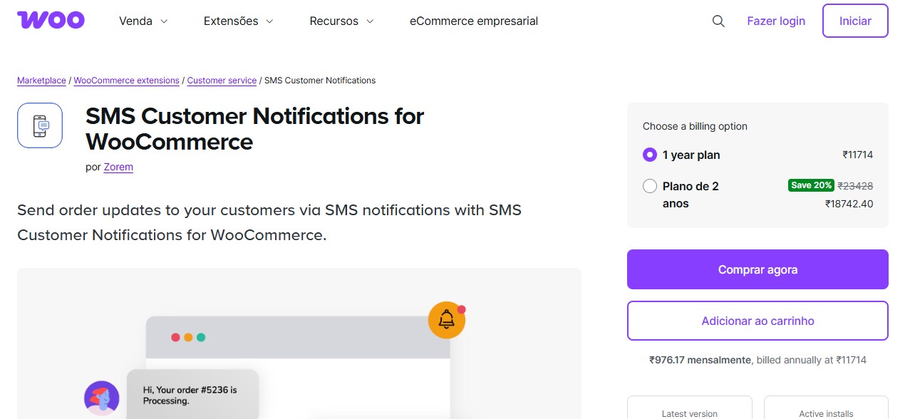
Task: Select the 1 year plan radio button
Action: [649, 155]
